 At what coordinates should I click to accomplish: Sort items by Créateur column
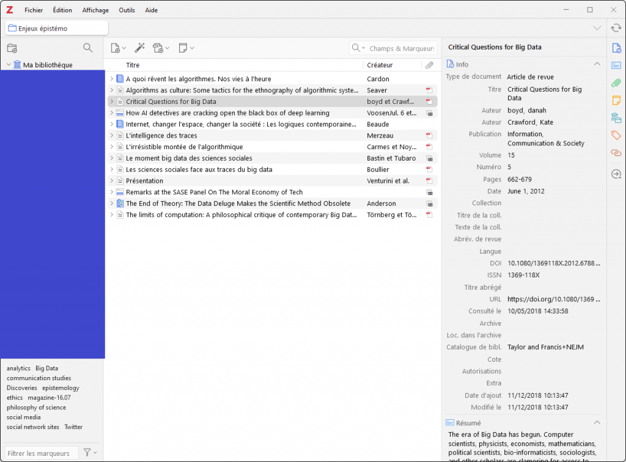click(380, 65)
